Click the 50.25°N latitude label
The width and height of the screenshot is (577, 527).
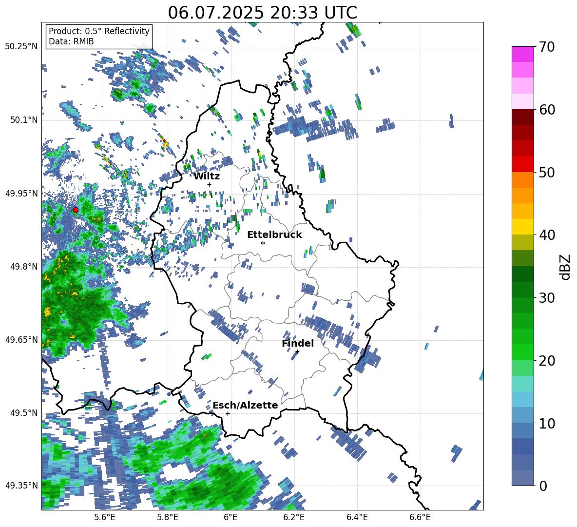click(21, 47)
